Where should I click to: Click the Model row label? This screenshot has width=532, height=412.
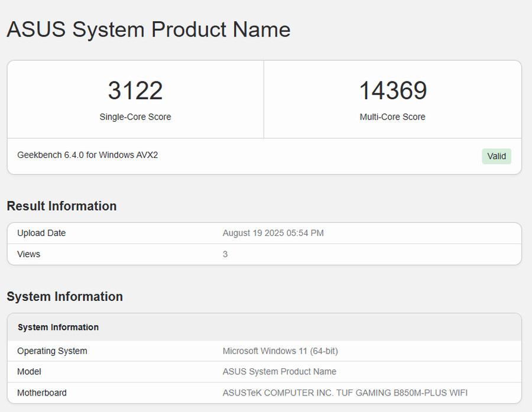click(x=29, y=372)
